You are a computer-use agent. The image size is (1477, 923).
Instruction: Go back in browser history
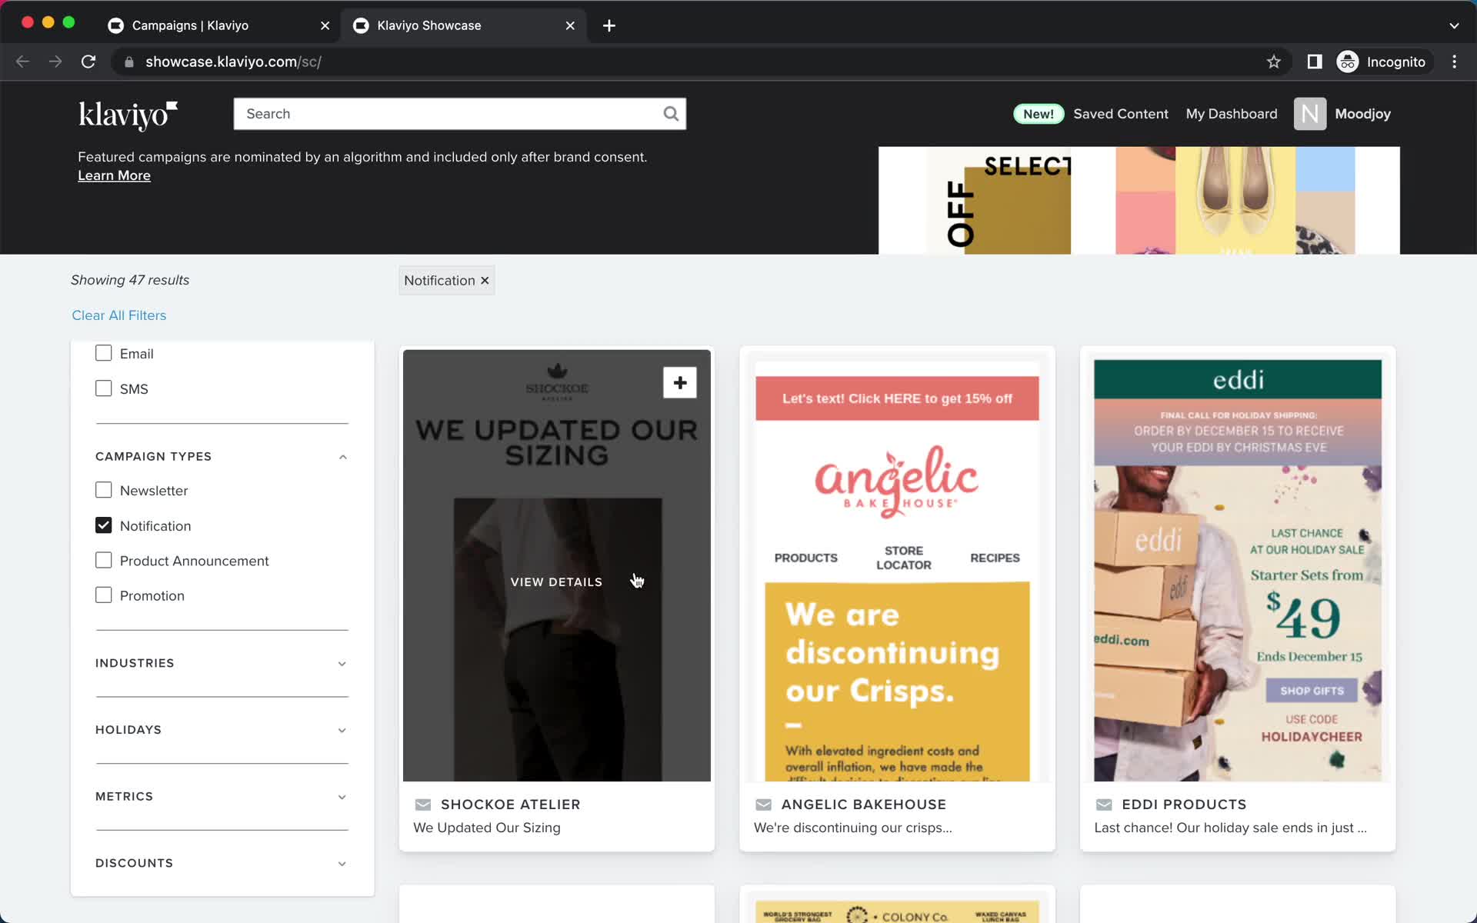click(x=22, y=62)
